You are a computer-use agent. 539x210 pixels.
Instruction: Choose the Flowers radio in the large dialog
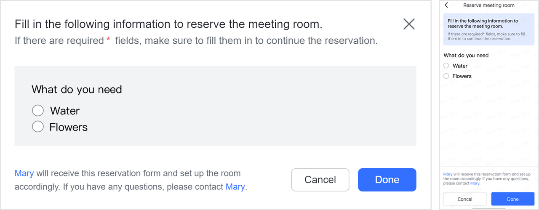38,127
